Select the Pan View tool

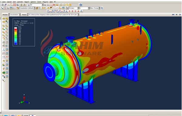2,5
